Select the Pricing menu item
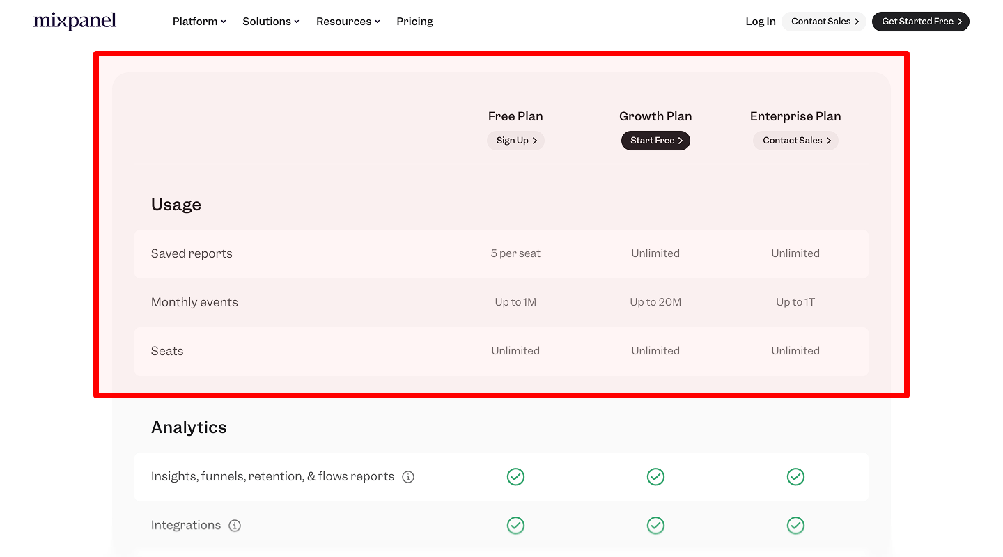Image resolution: width=1003 pixels, height=557 pixels. tap(414, 22)
